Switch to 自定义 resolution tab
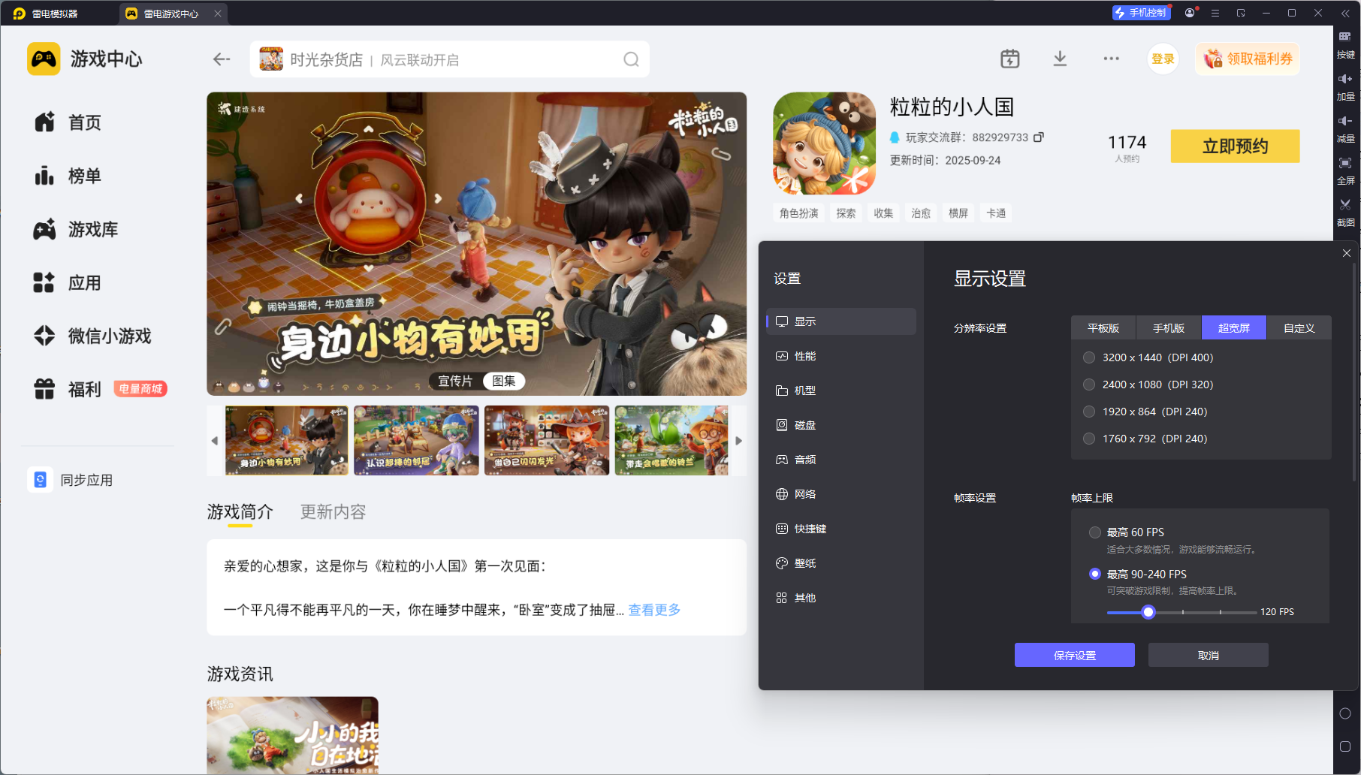This screenshot has width=1361, height=775. 1299,327
